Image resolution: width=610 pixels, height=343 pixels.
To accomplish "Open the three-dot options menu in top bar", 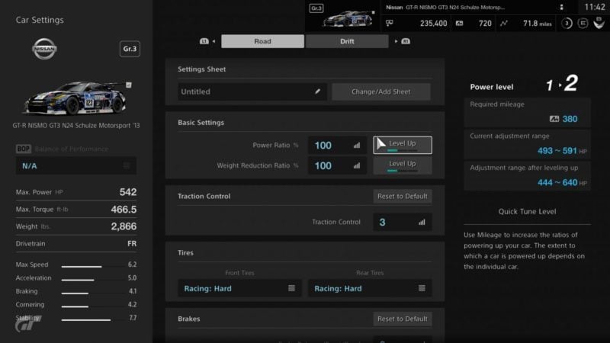I will [x=561, y=8].
